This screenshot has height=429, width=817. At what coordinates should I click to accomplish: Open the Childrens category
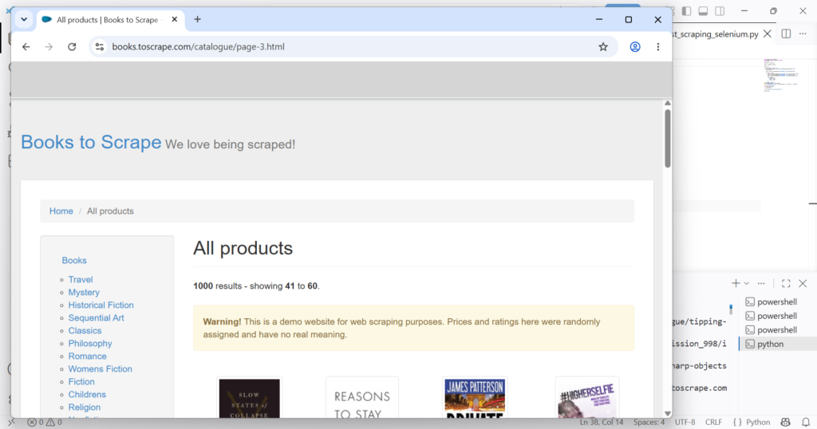click(87, 395)
